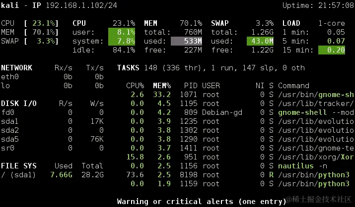Image resolution: width=355 pixels, height=207 pixels.
Task: Click the highlighted SWAP used value 43.0M
Action: [260, 41]
